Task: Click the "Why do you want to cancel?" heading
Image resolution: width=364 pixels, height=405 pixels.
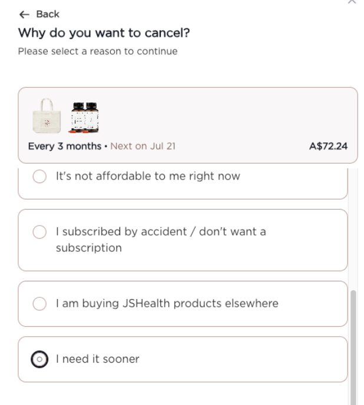Action: [104, 34]
